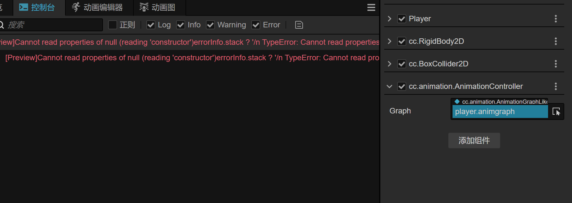Open cc.RigidBody2D three-dot menu
The height and width of the screenshot is (203, 572).
555,41
